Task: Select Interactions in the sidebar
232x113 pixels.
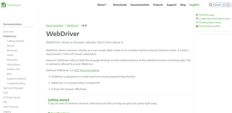Action: 13,64
